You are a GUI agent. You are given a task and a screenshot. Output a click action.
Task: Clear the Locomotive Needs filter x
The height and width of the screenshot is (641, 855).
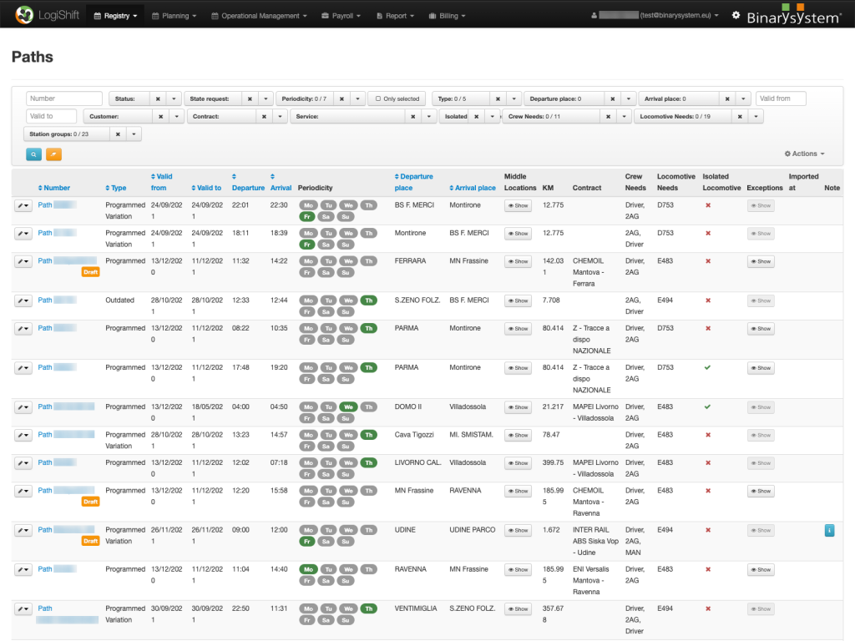(x=740, y=116)
